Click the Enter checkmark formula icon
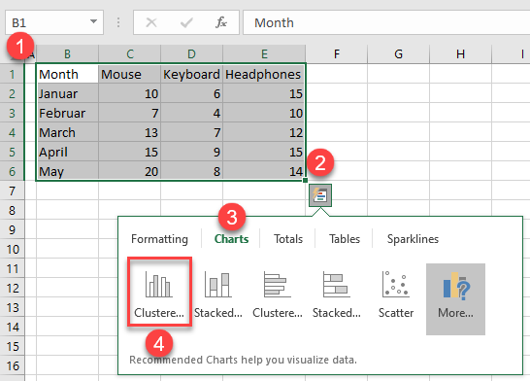Viewport: 530px width, 381px height. tap(186, 22)
